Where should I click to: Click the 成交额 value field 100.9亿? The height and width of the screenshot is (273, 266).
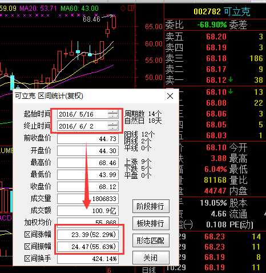coord(88,211)
